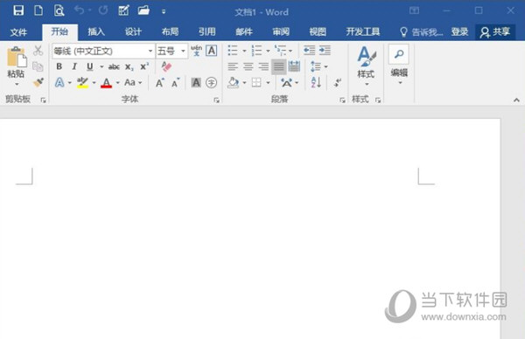Click the 共享 share button
The height and width of the screenshot is (339, 525).
tap(495, 32)
